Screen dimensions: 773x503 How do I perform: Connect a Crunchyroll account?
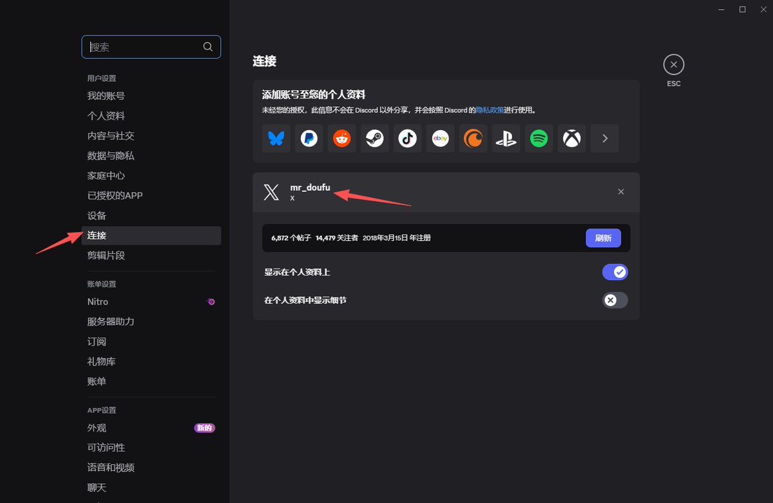point(473,138)
